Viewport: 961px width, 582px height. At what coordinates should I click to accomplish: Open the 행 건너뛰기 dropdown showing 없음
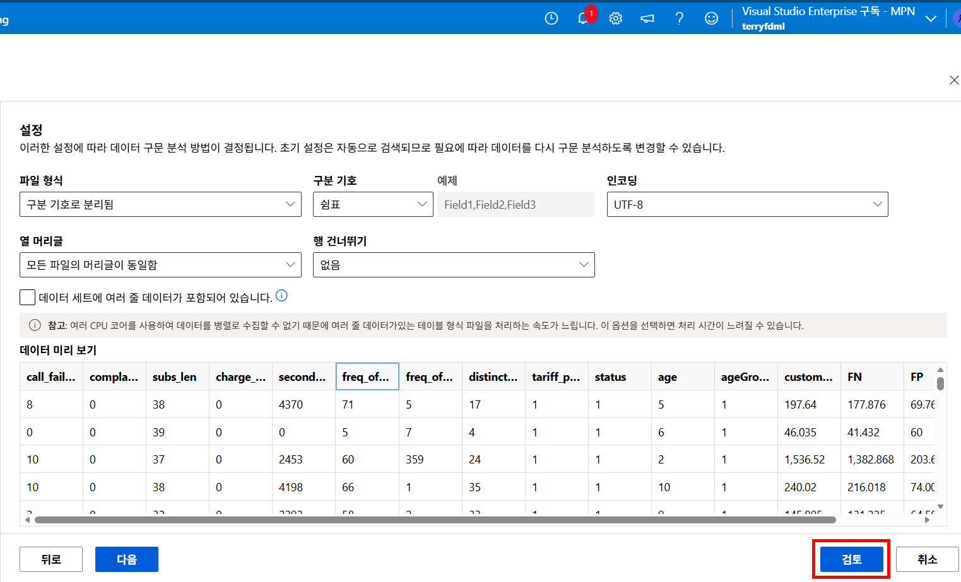[454, 264]
